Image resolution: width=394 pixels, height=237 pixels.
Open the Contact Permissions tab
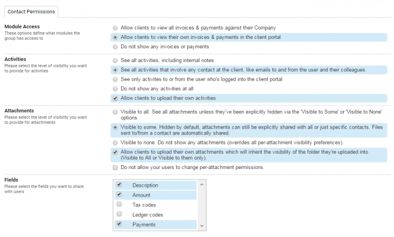pos(32,11)
